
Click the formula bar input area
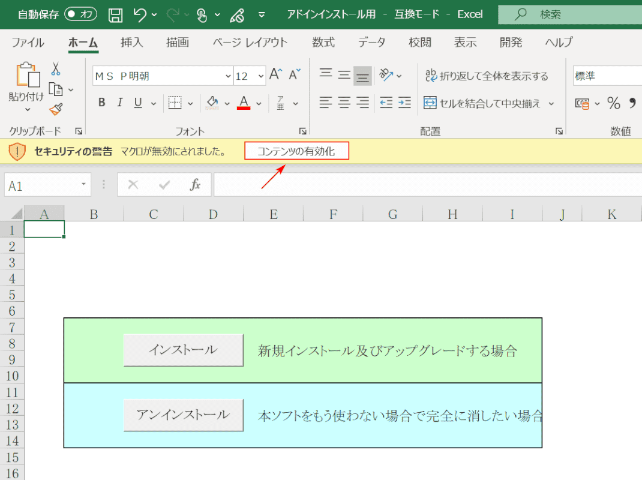coord(428,185)
